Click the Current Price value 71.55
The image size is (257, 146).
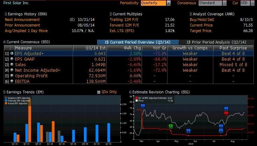[248, 25]
